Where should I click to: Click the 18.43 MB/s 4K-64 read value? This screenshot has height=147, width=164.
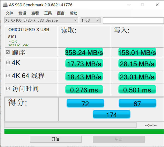[84, 77]
